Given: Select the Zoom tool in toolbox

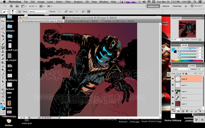Looking at the screenshot, I should tap(3, 100).
